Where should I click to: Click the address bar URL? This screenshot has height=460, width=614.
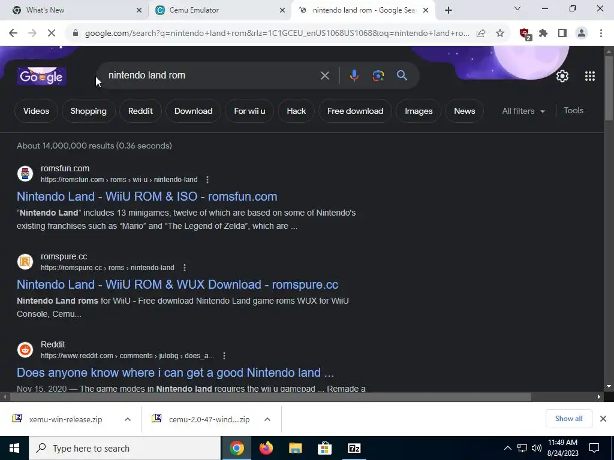[277, 34]
